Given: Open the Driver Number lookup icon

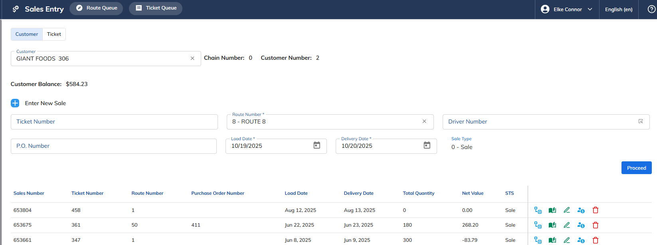Looking at the screenshot, I should click(641, 122).
